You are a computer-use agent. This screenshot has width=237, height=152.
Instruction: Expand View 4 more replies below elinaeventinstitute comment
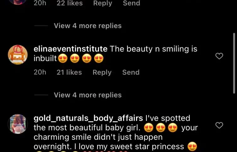88,95
